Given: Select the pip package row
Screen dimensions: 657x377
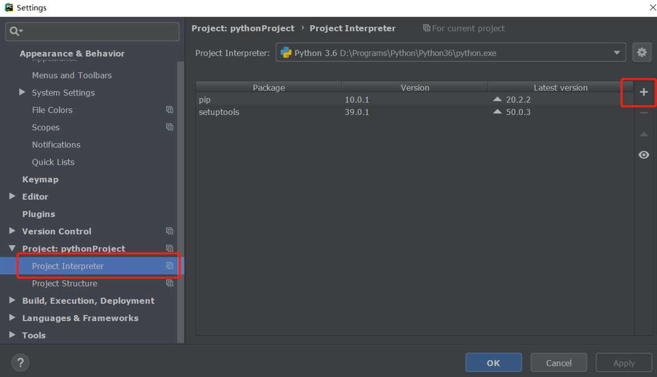Looking at the screenshot, I should 414,99.
